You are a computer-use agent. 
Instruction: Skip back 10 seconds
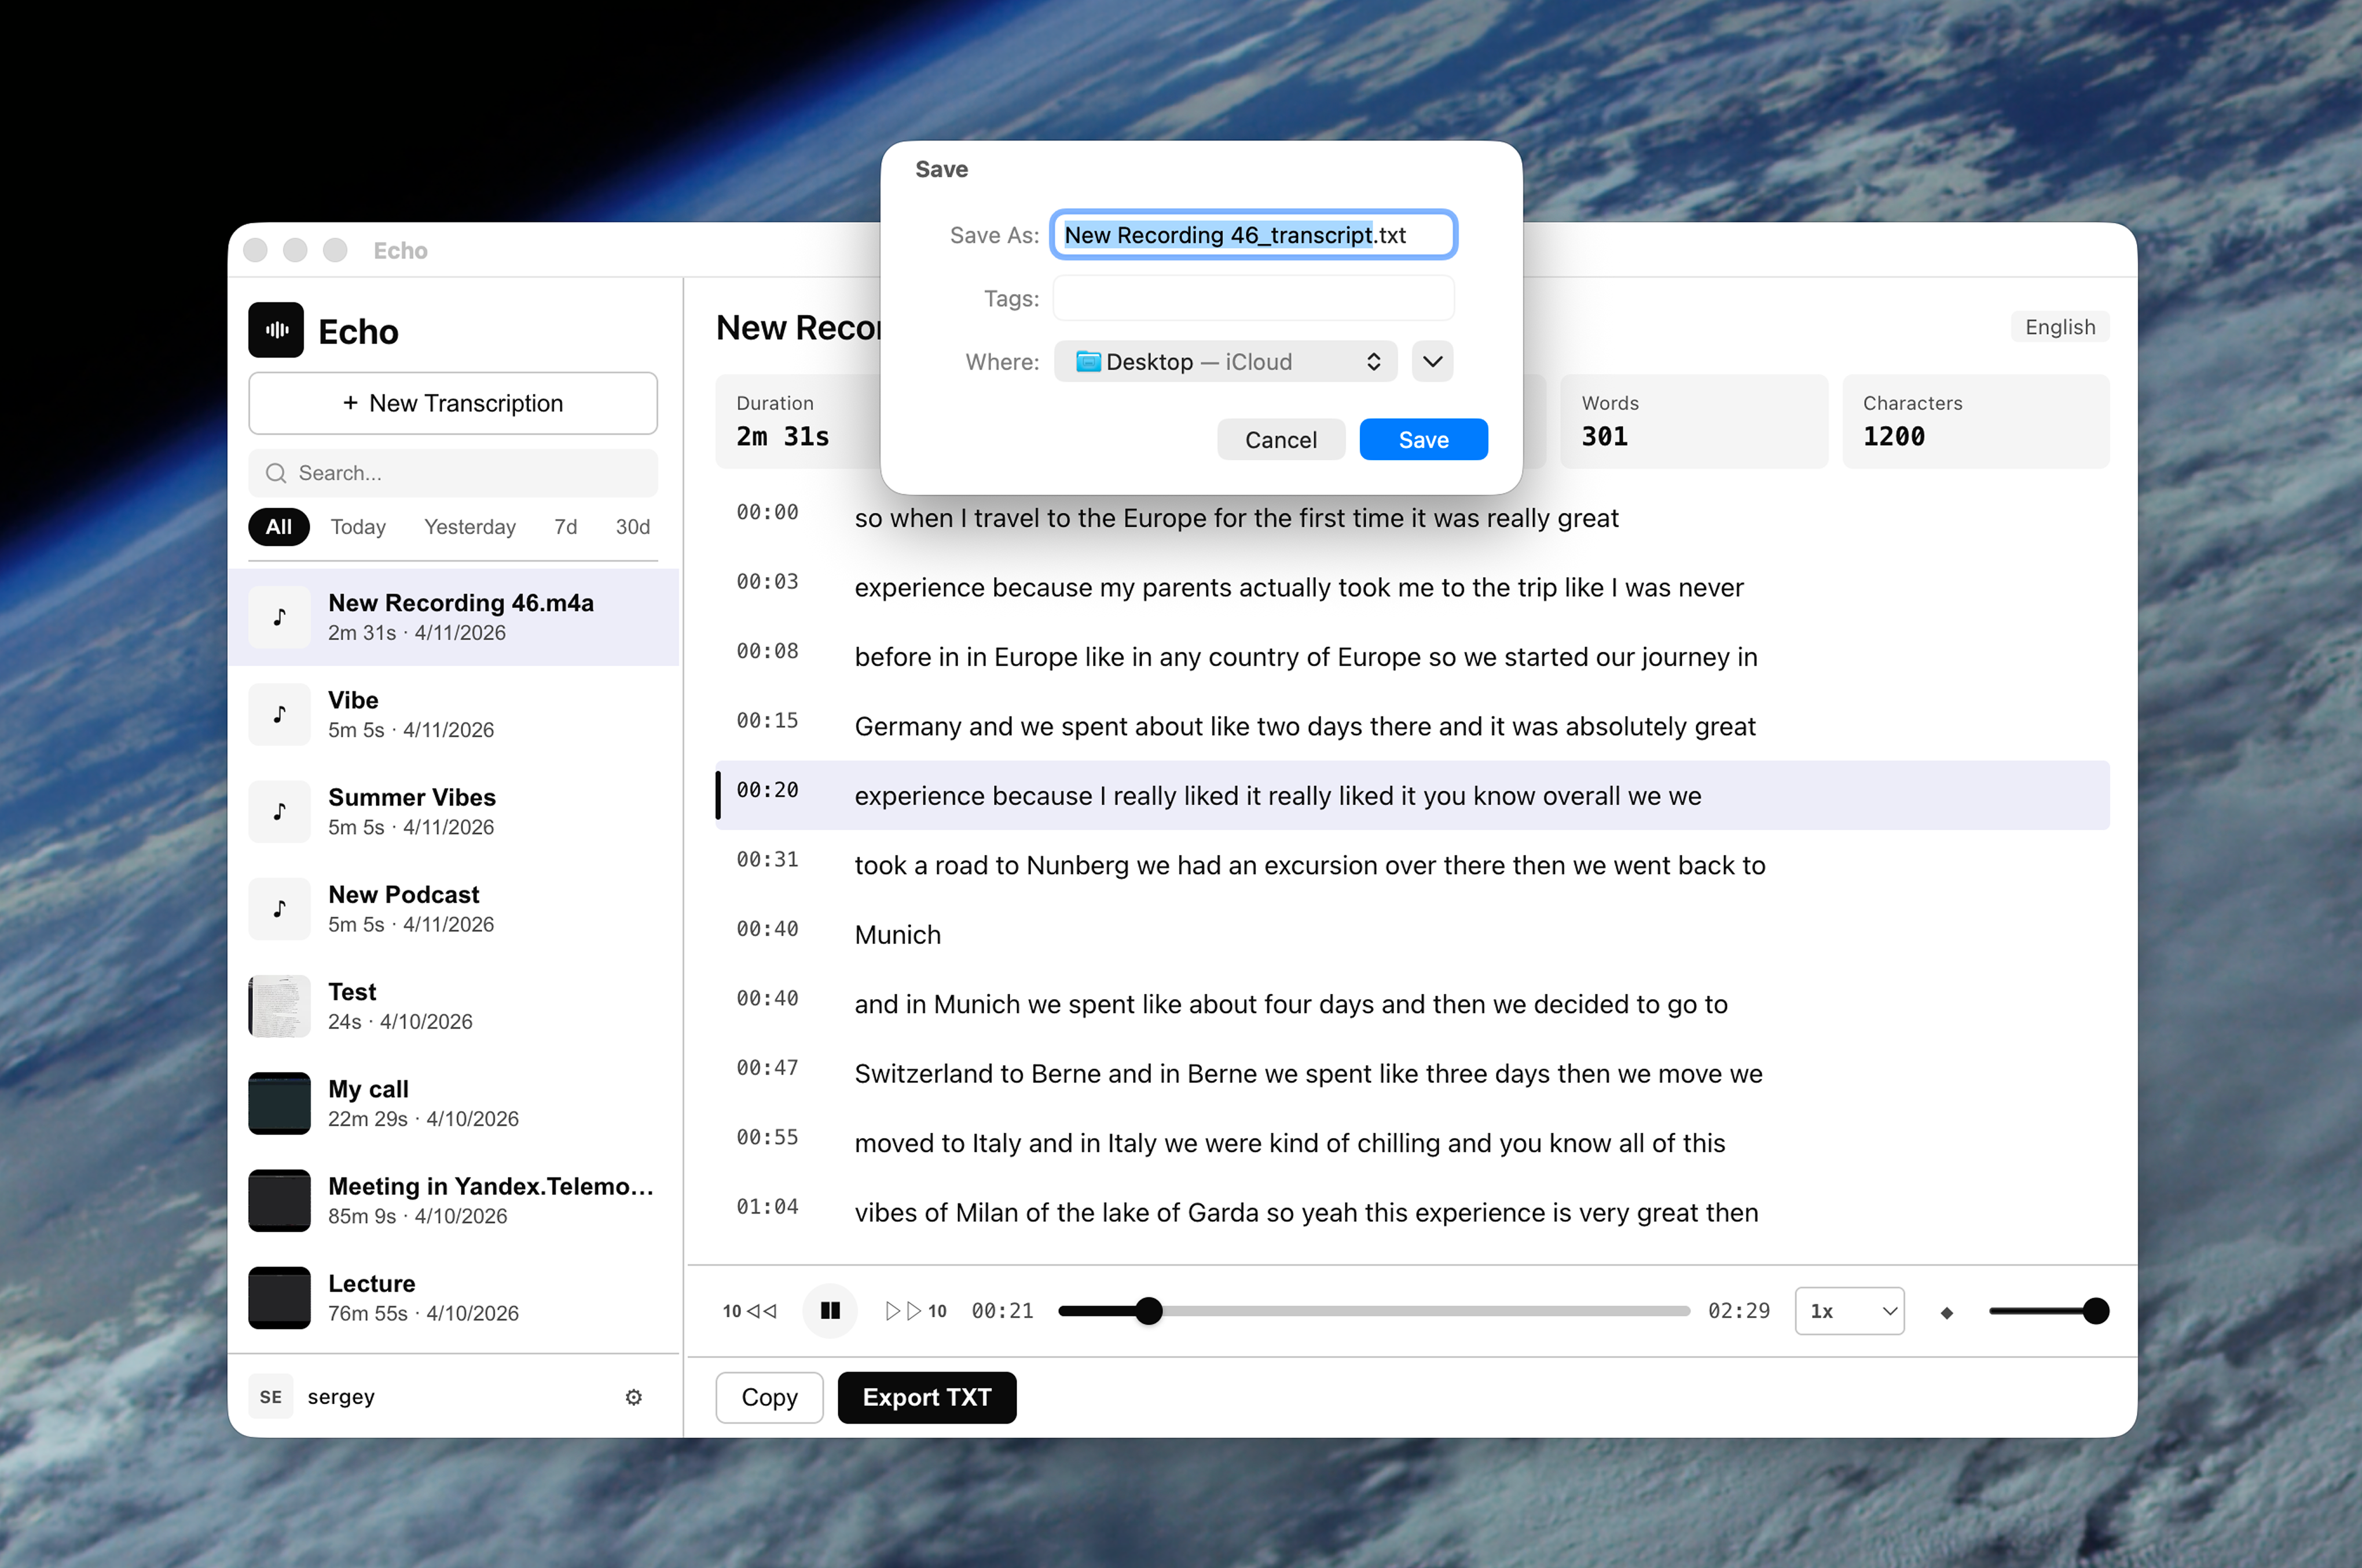tap(749, 1310)
